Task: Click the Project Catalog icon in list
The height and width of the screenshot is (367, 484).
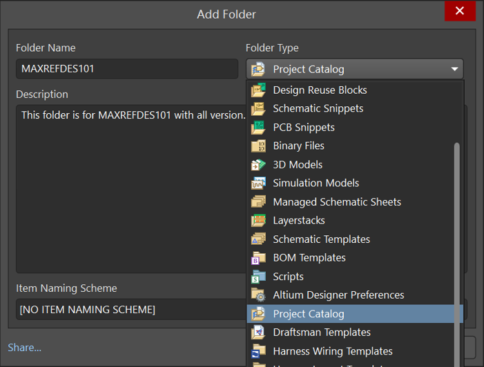Action: point(258,314)
